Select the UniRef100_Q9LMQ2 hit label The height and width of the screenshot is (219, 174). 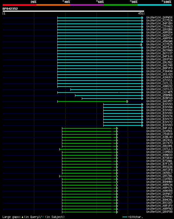[159, 62]
